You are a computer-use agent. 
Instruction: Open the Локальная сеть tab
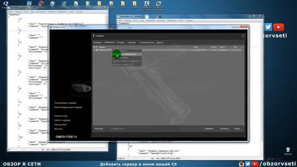[x=147, y=43]
